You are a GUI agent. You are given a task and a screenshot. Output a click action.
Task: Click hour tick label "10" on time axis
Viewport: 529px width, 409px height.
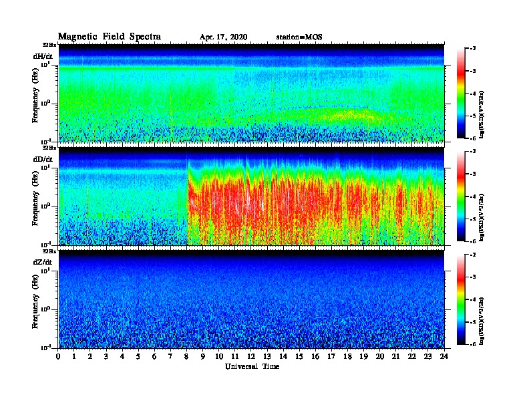point(219,357)
